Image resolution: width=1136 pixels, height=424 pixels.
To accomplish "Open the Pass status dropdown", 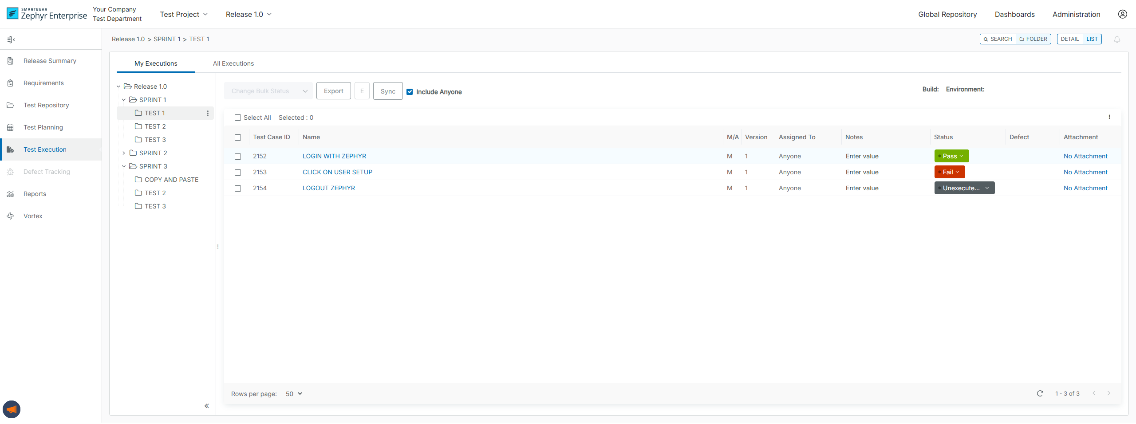I will [x=951, y=156].
